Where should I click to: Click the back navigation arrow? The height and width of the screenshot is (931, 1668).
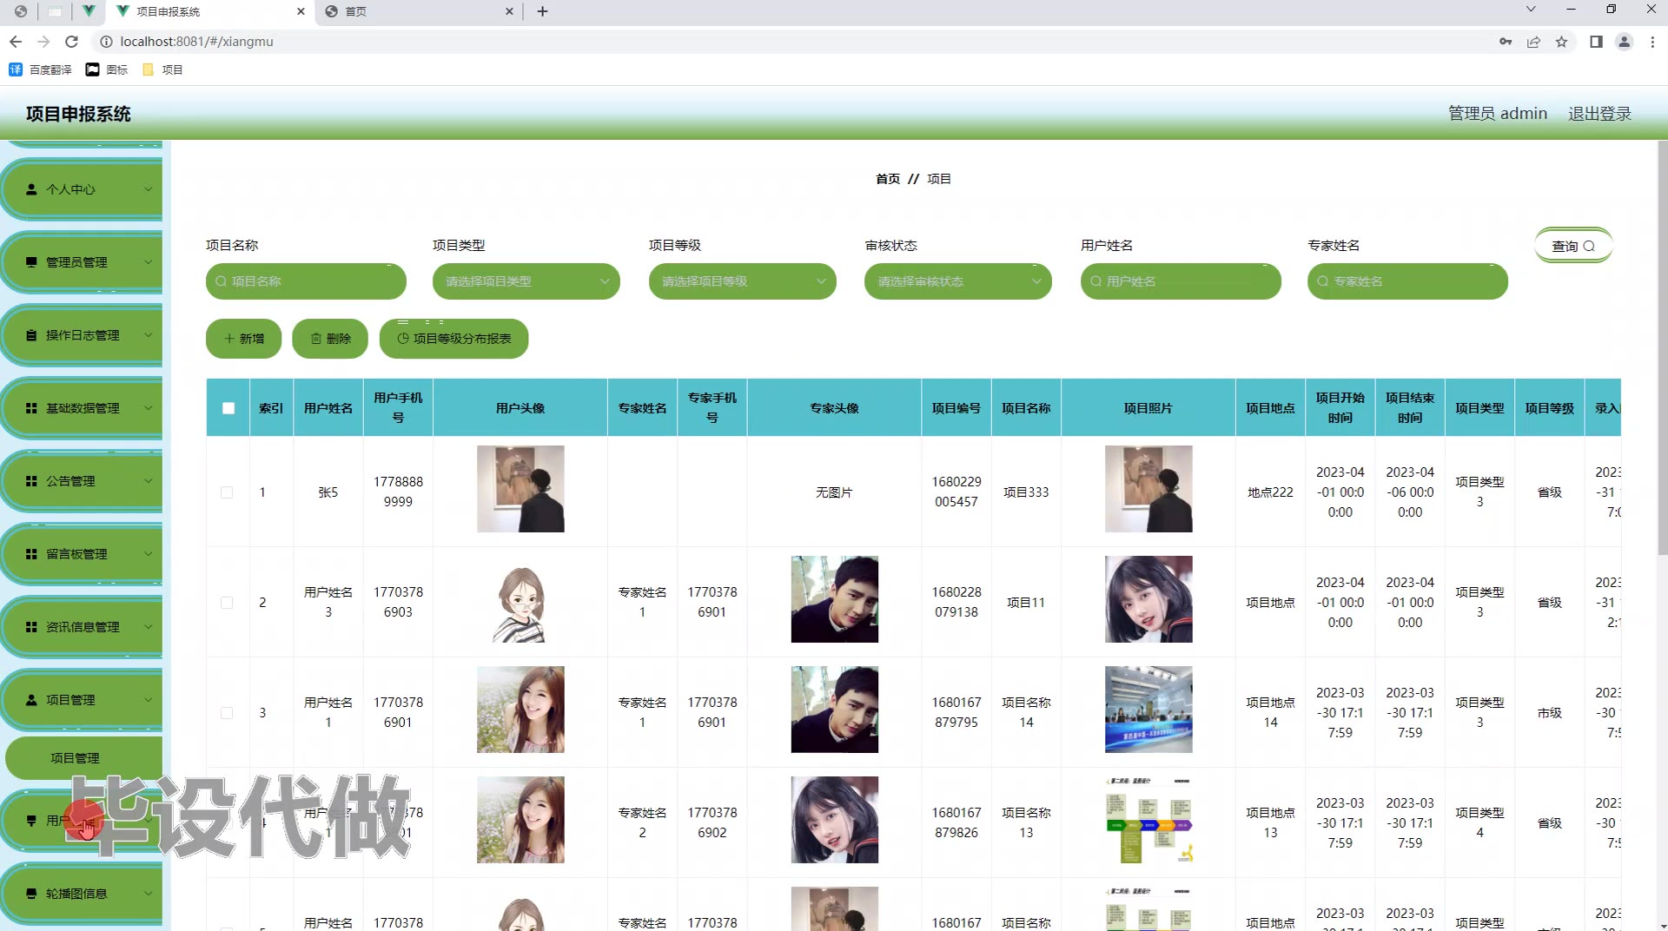click(x=16, y=42)
